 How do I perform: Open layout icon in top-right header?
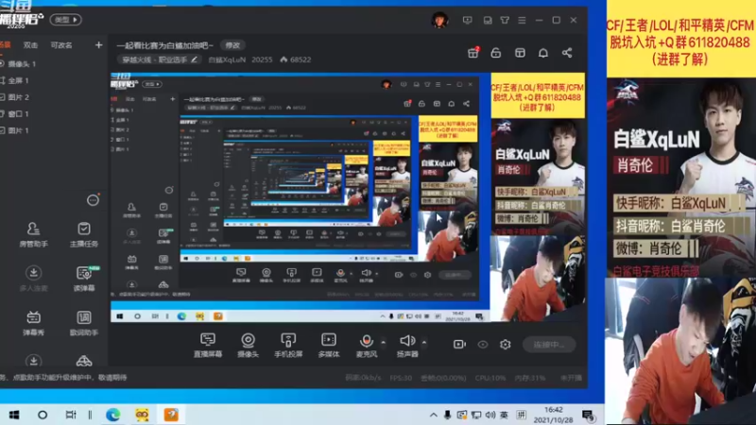click(520, 53)
